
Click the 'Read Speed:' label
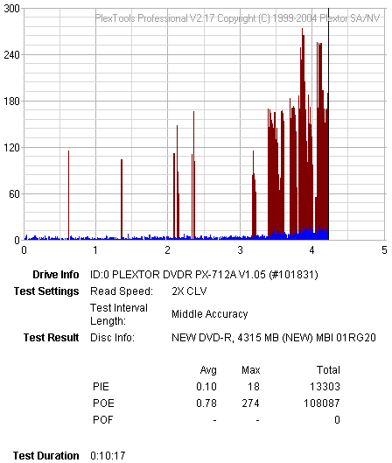click(x=122, y=291)
